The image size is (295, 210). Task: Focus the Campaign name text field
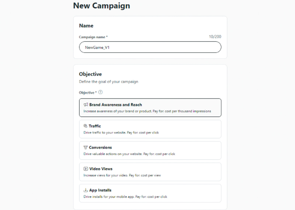click(x=150, y=47)
